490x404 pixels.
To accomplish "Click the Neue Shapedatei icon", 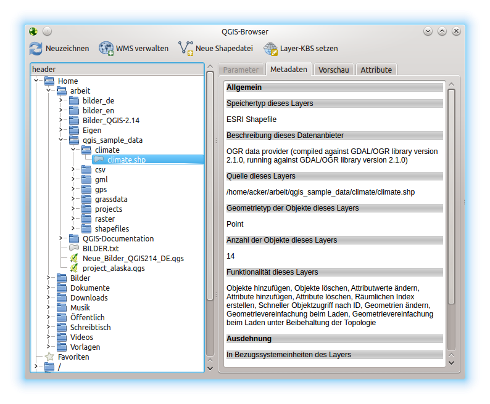I will point(186,48).
